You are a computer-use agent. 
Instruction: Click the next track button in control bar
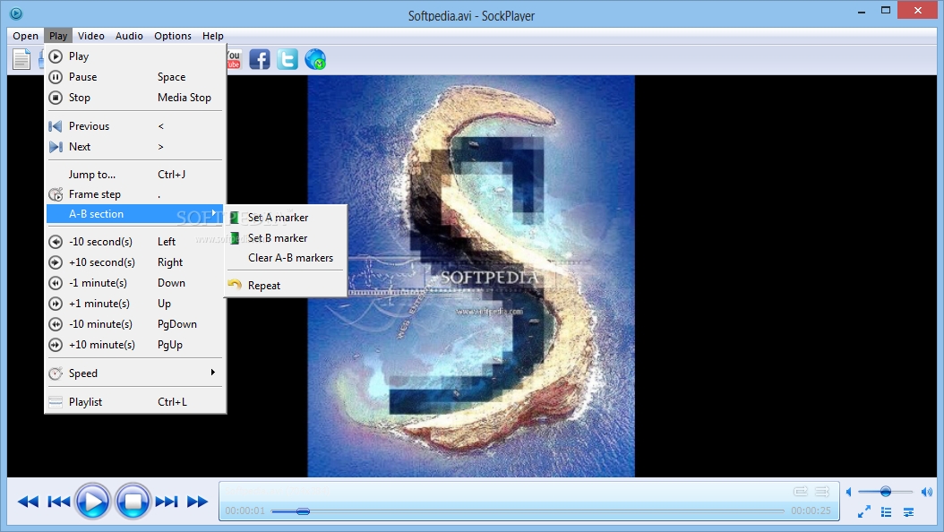167,502
